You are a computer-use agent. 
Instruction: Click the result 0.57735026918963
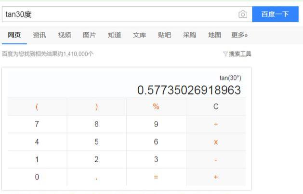click(189, 90)
